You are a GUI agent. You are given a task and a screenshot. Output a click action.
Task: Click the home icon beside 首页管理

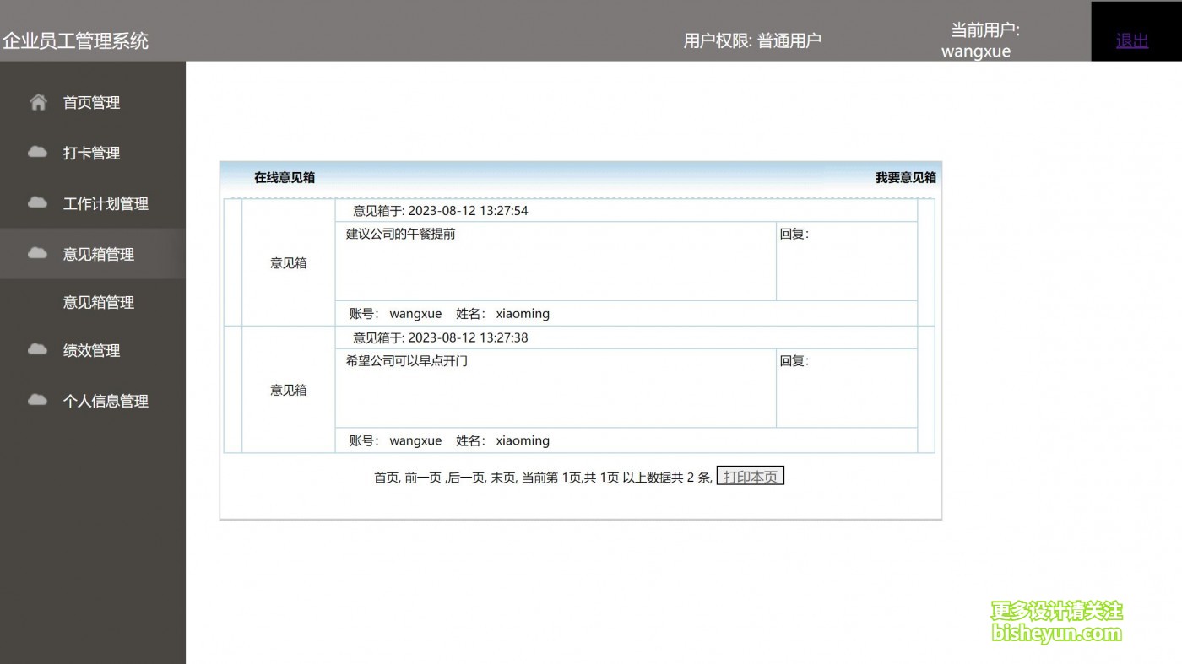38,102
